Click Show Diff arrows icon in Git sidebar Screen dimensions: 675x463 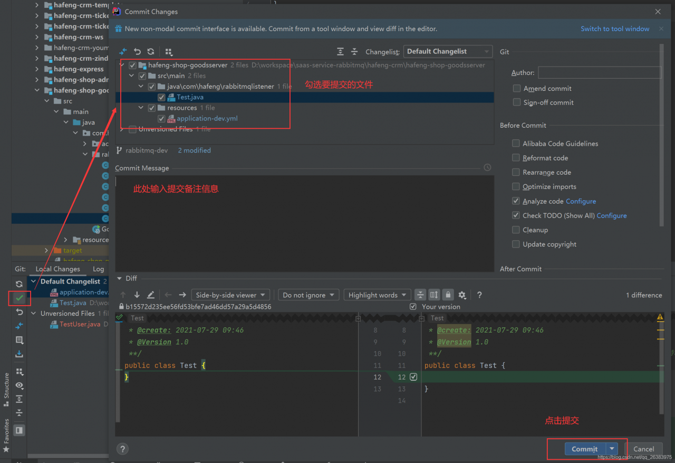20,326
